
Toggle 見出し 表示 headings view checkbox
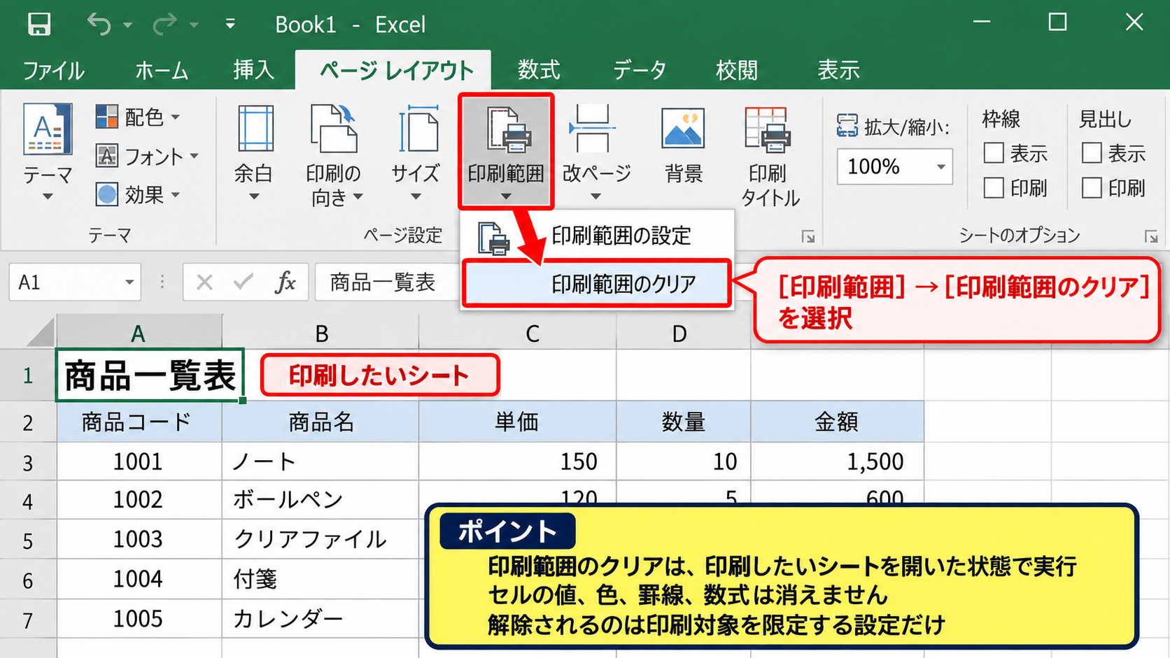1092,153
